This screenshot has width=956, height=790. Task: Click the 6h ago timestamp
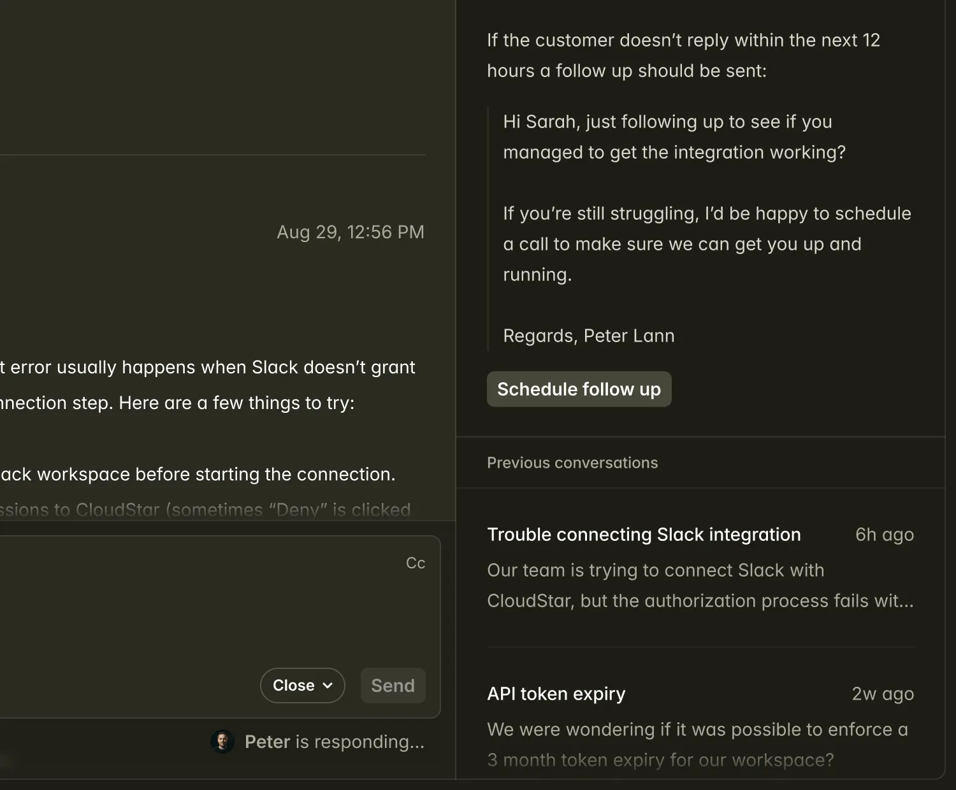point(884,535)
